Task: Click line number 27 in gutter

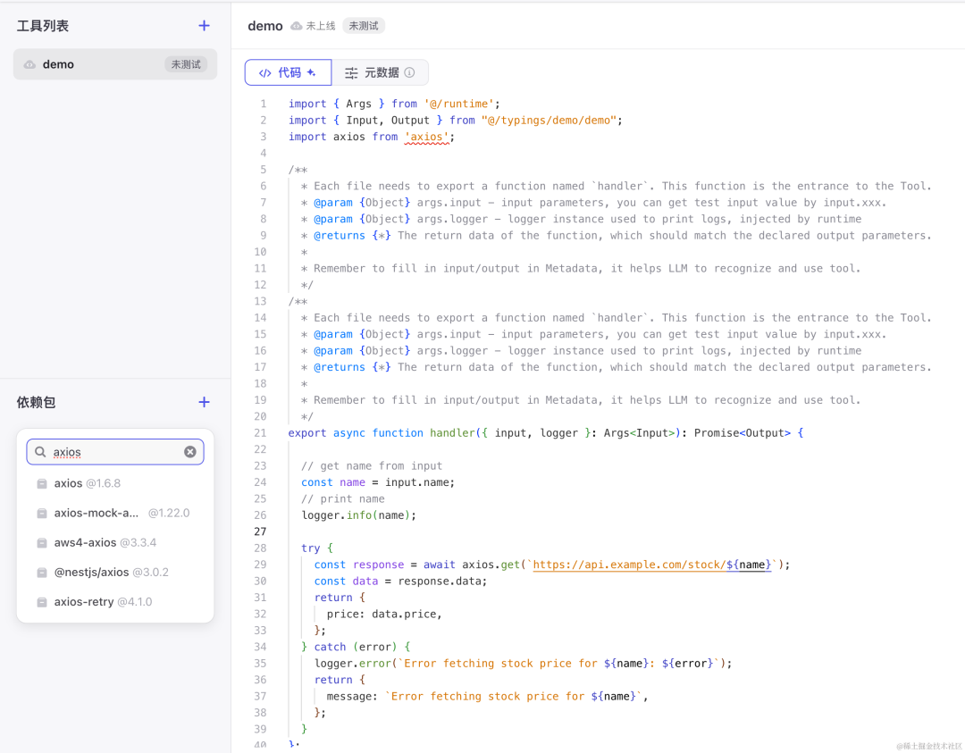Action: [x=260, y=531]
